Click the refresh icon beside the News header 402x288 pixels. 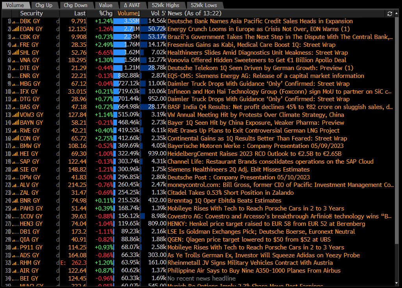(390, 14)
